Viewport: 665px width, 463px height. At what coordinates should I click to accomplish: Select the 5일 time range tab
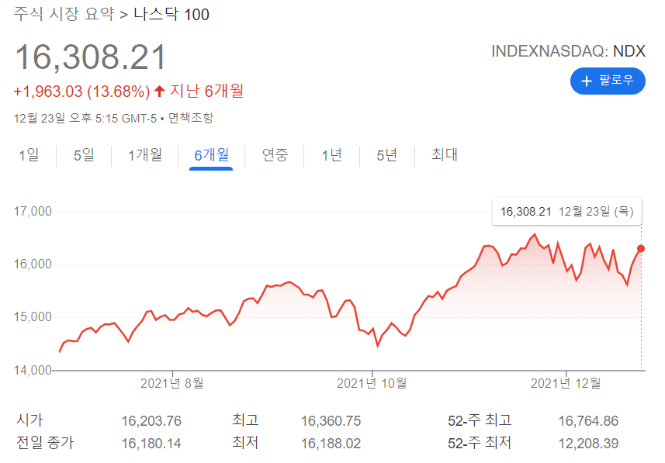(x=84, y=155)
